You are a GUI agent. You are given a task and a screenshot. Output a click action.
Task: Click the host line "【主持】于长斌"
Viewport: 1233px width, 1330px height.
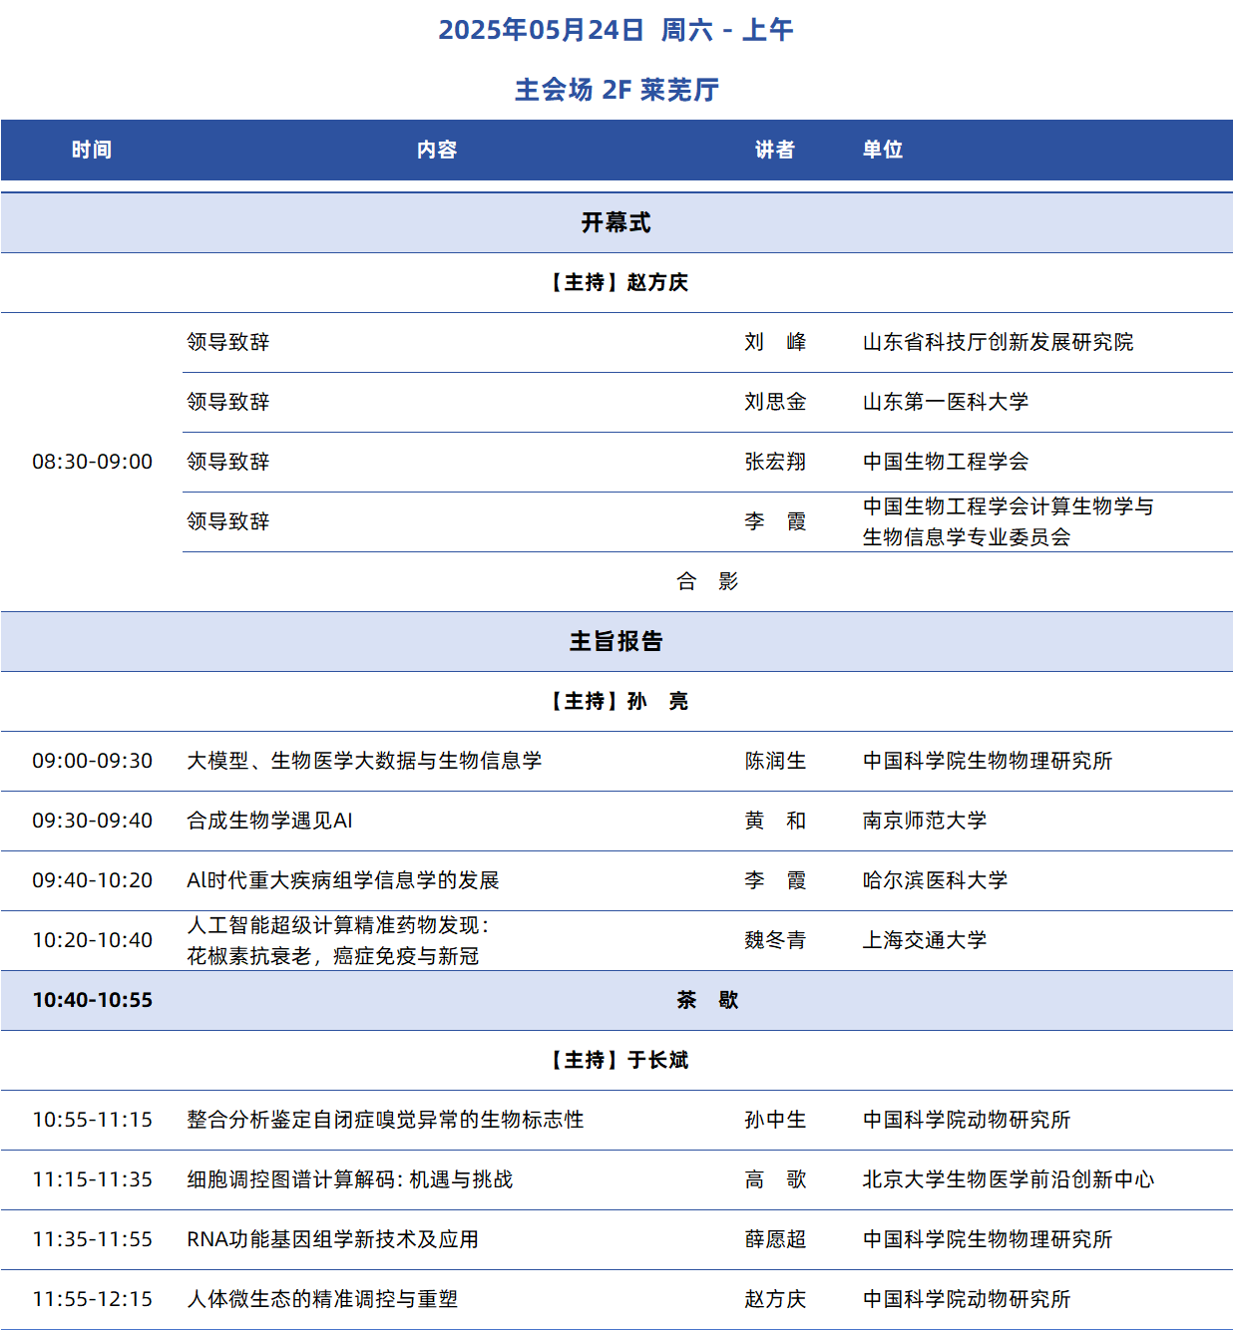[x=616, y=1060]
